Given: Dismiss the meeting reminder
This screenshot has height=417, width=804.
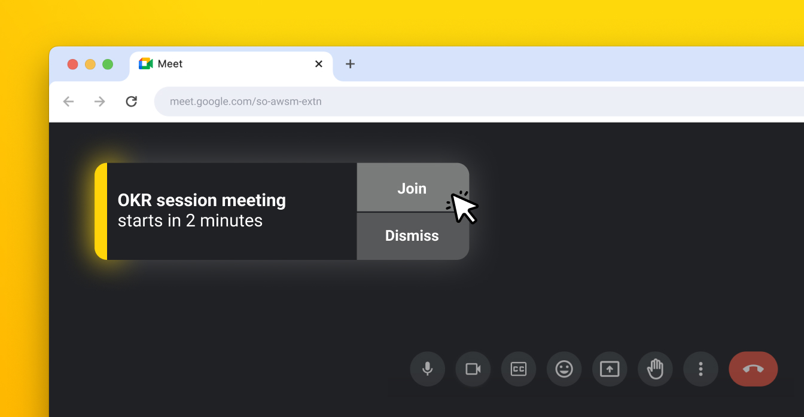Looking at the screenshot, I should point(412,235).
